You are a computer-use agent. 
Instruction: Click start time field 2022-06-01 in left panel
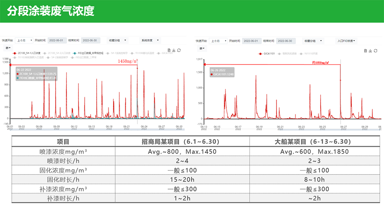pyautogui.click(x=57, y=40)
